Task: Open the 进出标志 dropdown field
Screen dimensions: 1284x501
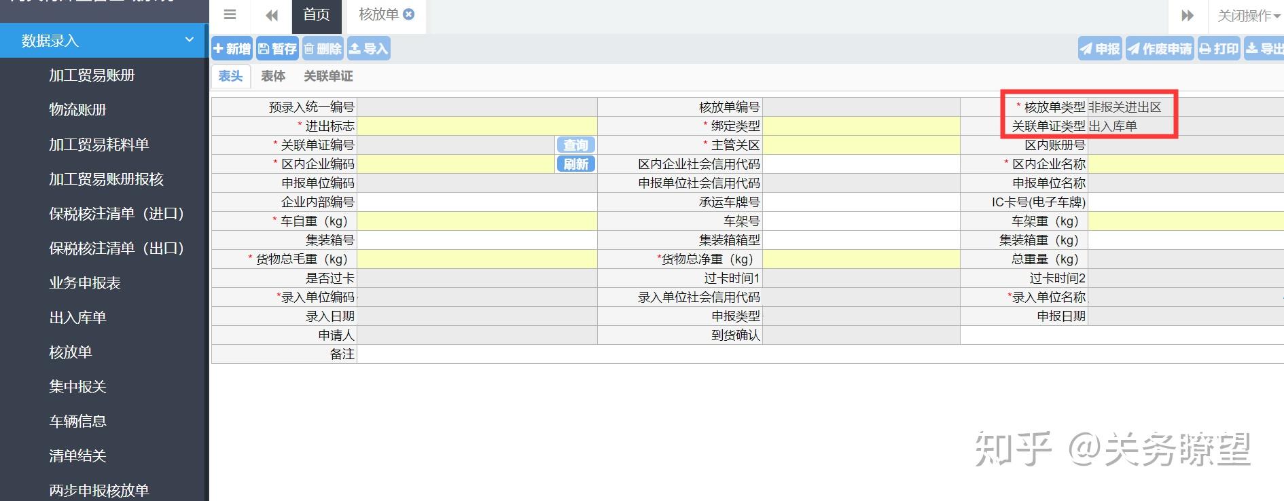Action: pos(477,126)
